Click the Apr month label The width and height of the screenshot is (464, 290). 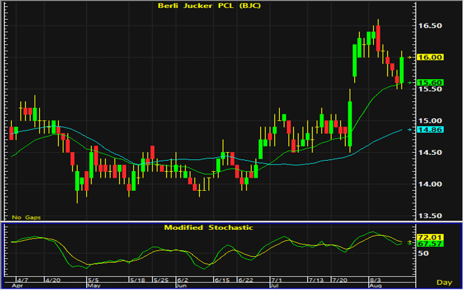click(17, 286)
